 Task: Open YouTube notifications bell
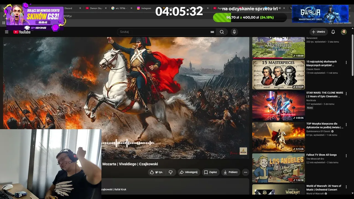333,32
